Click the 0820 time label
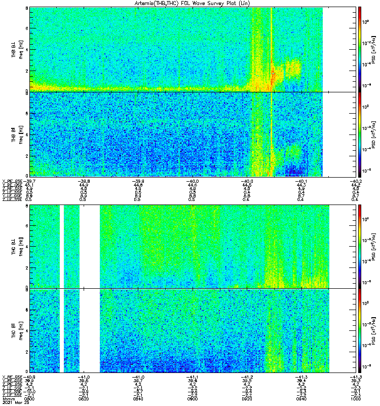Image resolution: width=380 pixels, height=406 pixels. [84, 399]
